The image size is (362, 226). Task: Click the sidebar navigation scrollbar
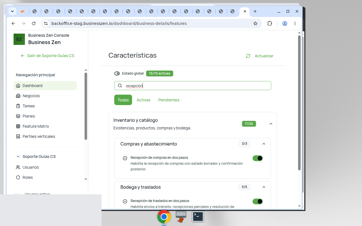point(86,106)
